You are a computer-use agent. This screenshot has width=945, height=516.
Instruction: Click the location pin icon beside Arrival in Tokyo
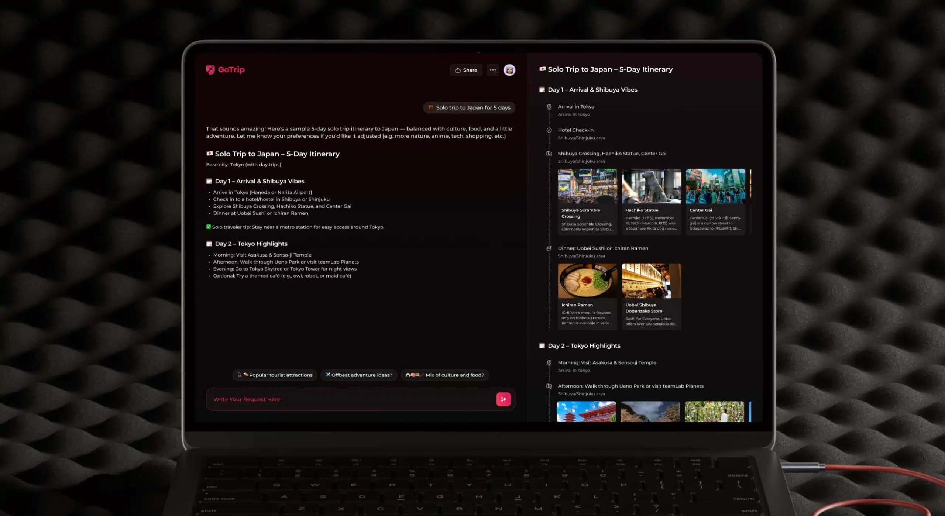(549, 107)
